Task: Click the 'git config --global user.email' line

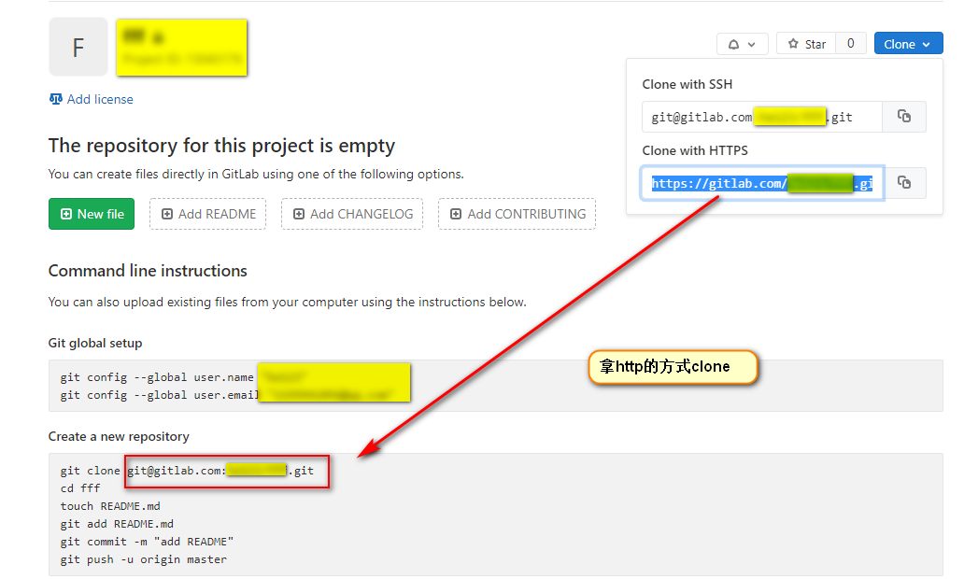Action: [x=159, y=395]
